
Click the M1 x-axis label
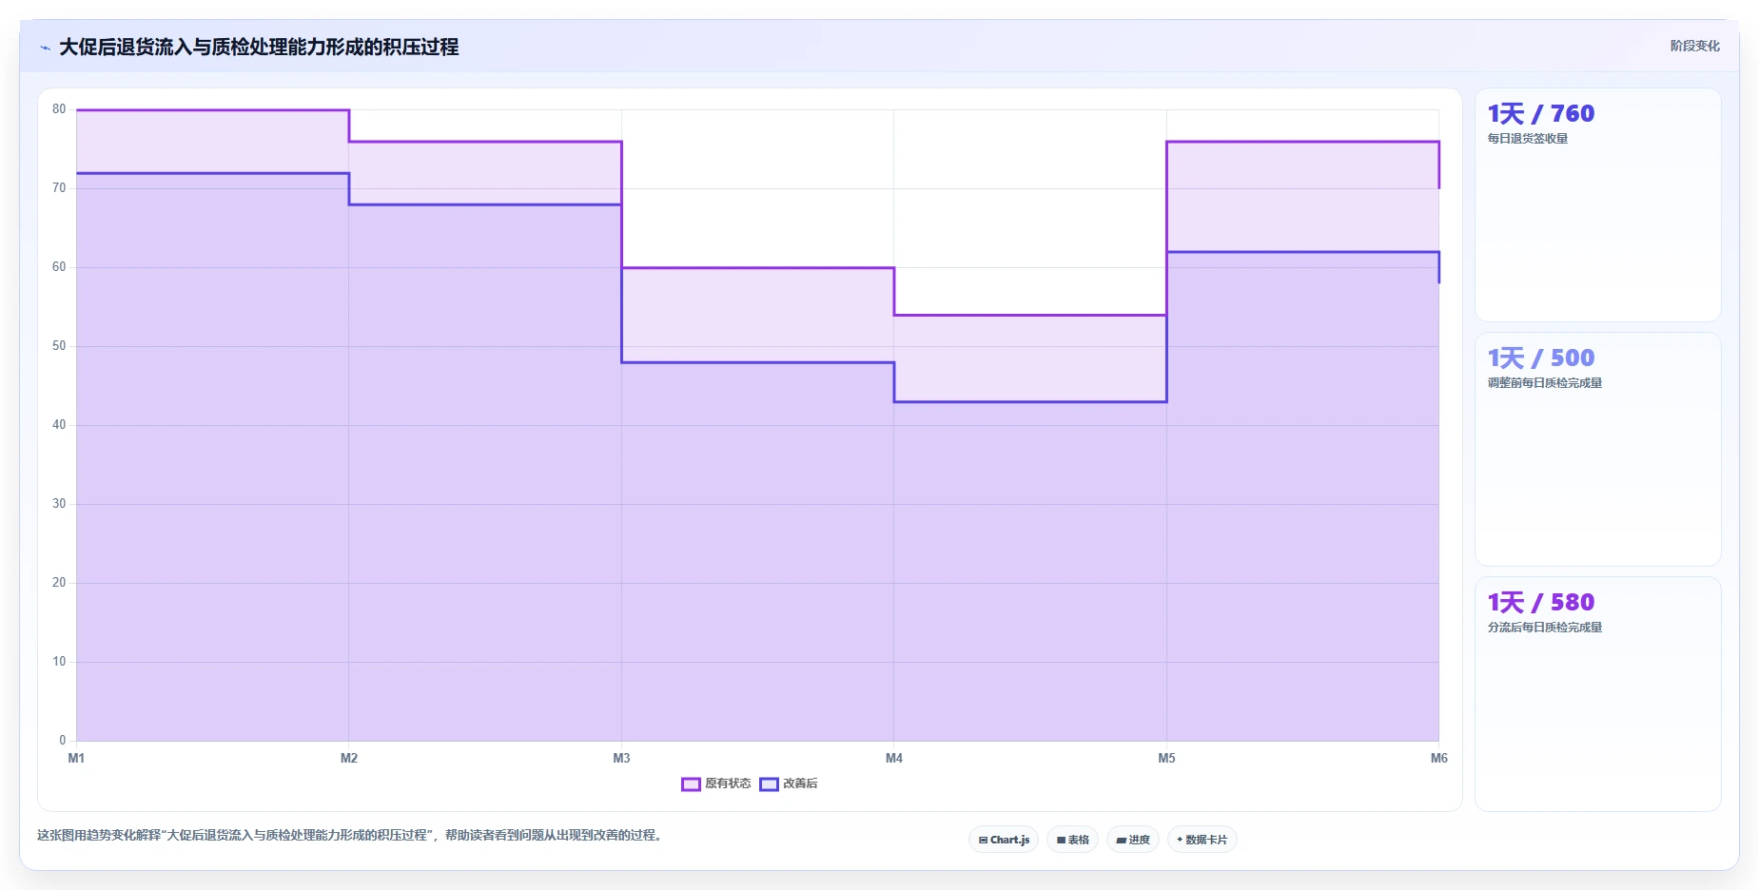76,758
